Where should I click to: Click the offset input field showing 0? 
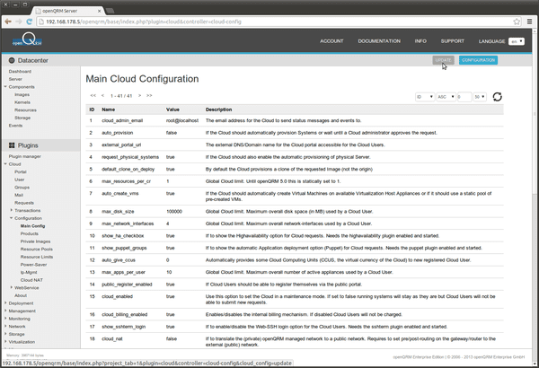click(464, 97)
